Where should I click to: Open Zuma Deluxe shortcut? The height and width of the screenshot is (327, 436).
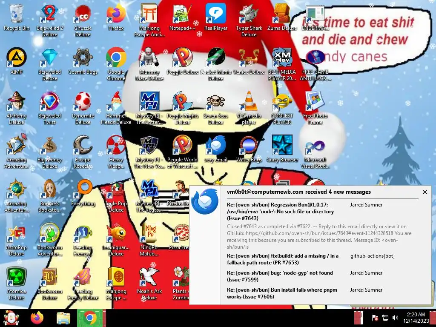(x=282, y=17)
